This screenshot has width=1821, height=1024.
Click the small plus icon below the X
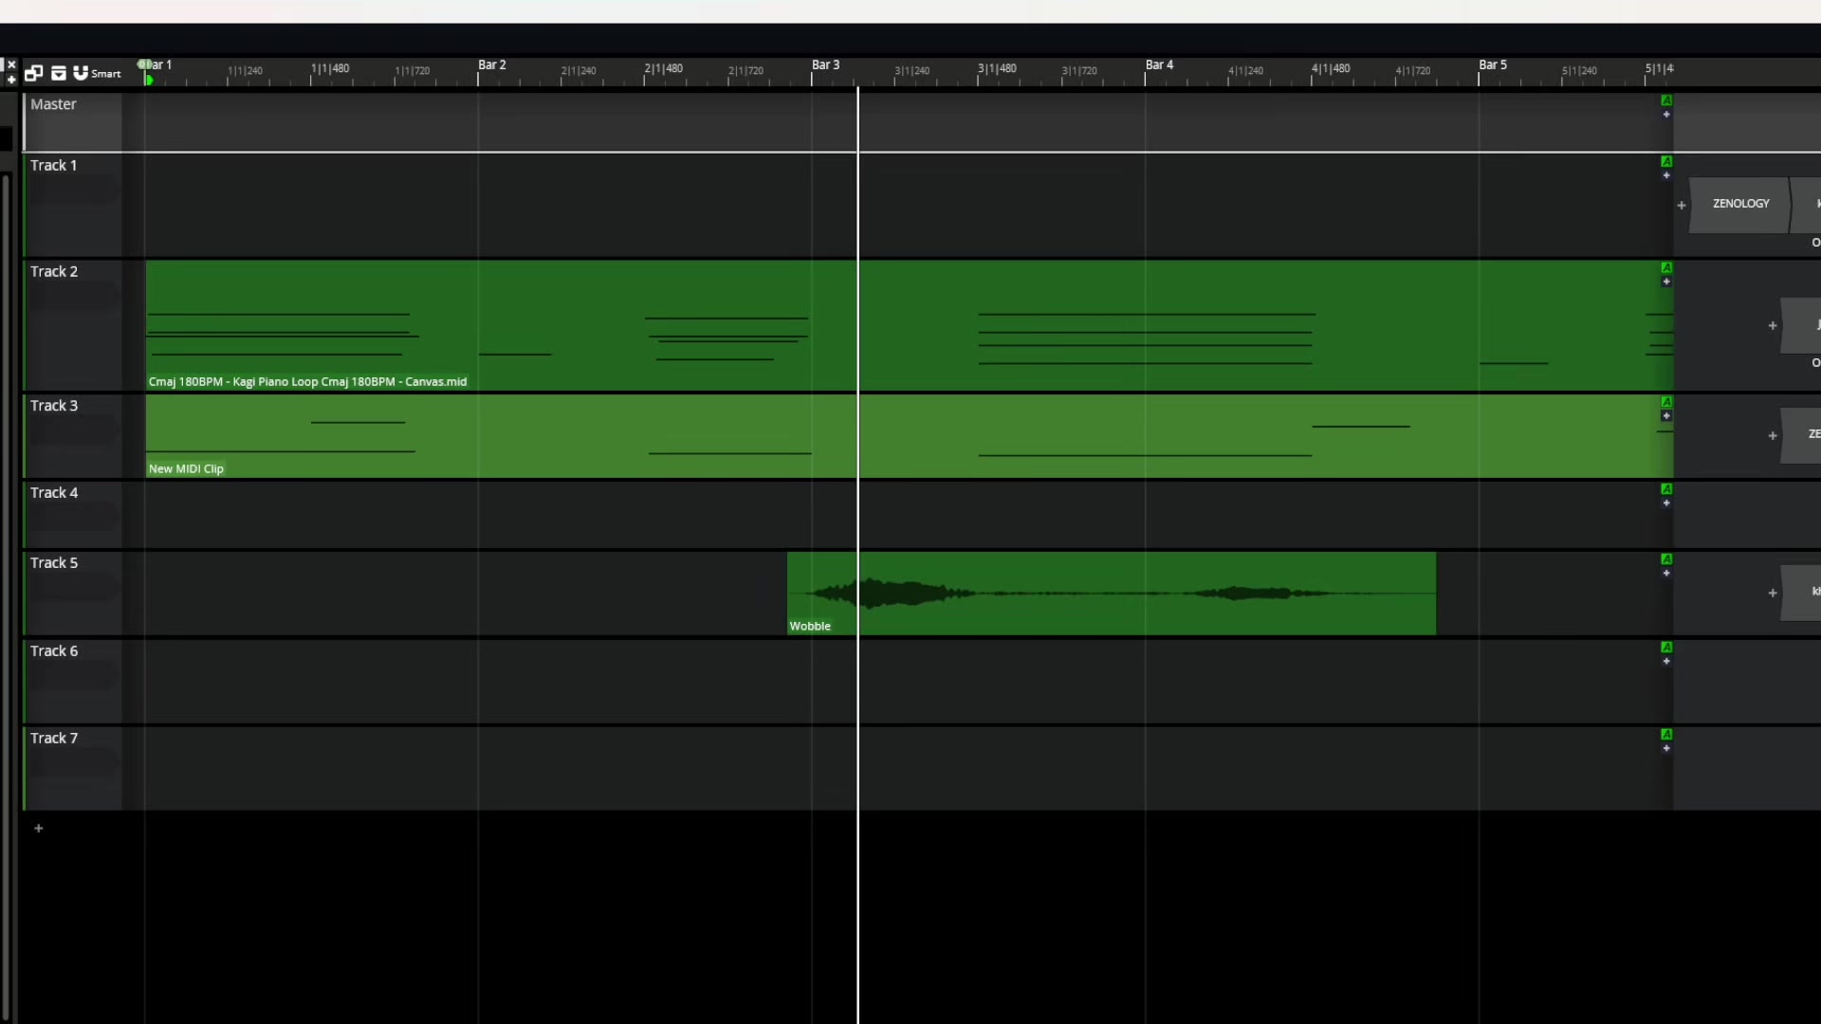point(11,80)
